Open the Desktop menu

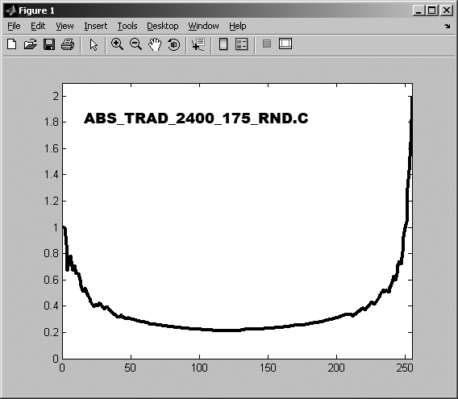tap(163, 26)
